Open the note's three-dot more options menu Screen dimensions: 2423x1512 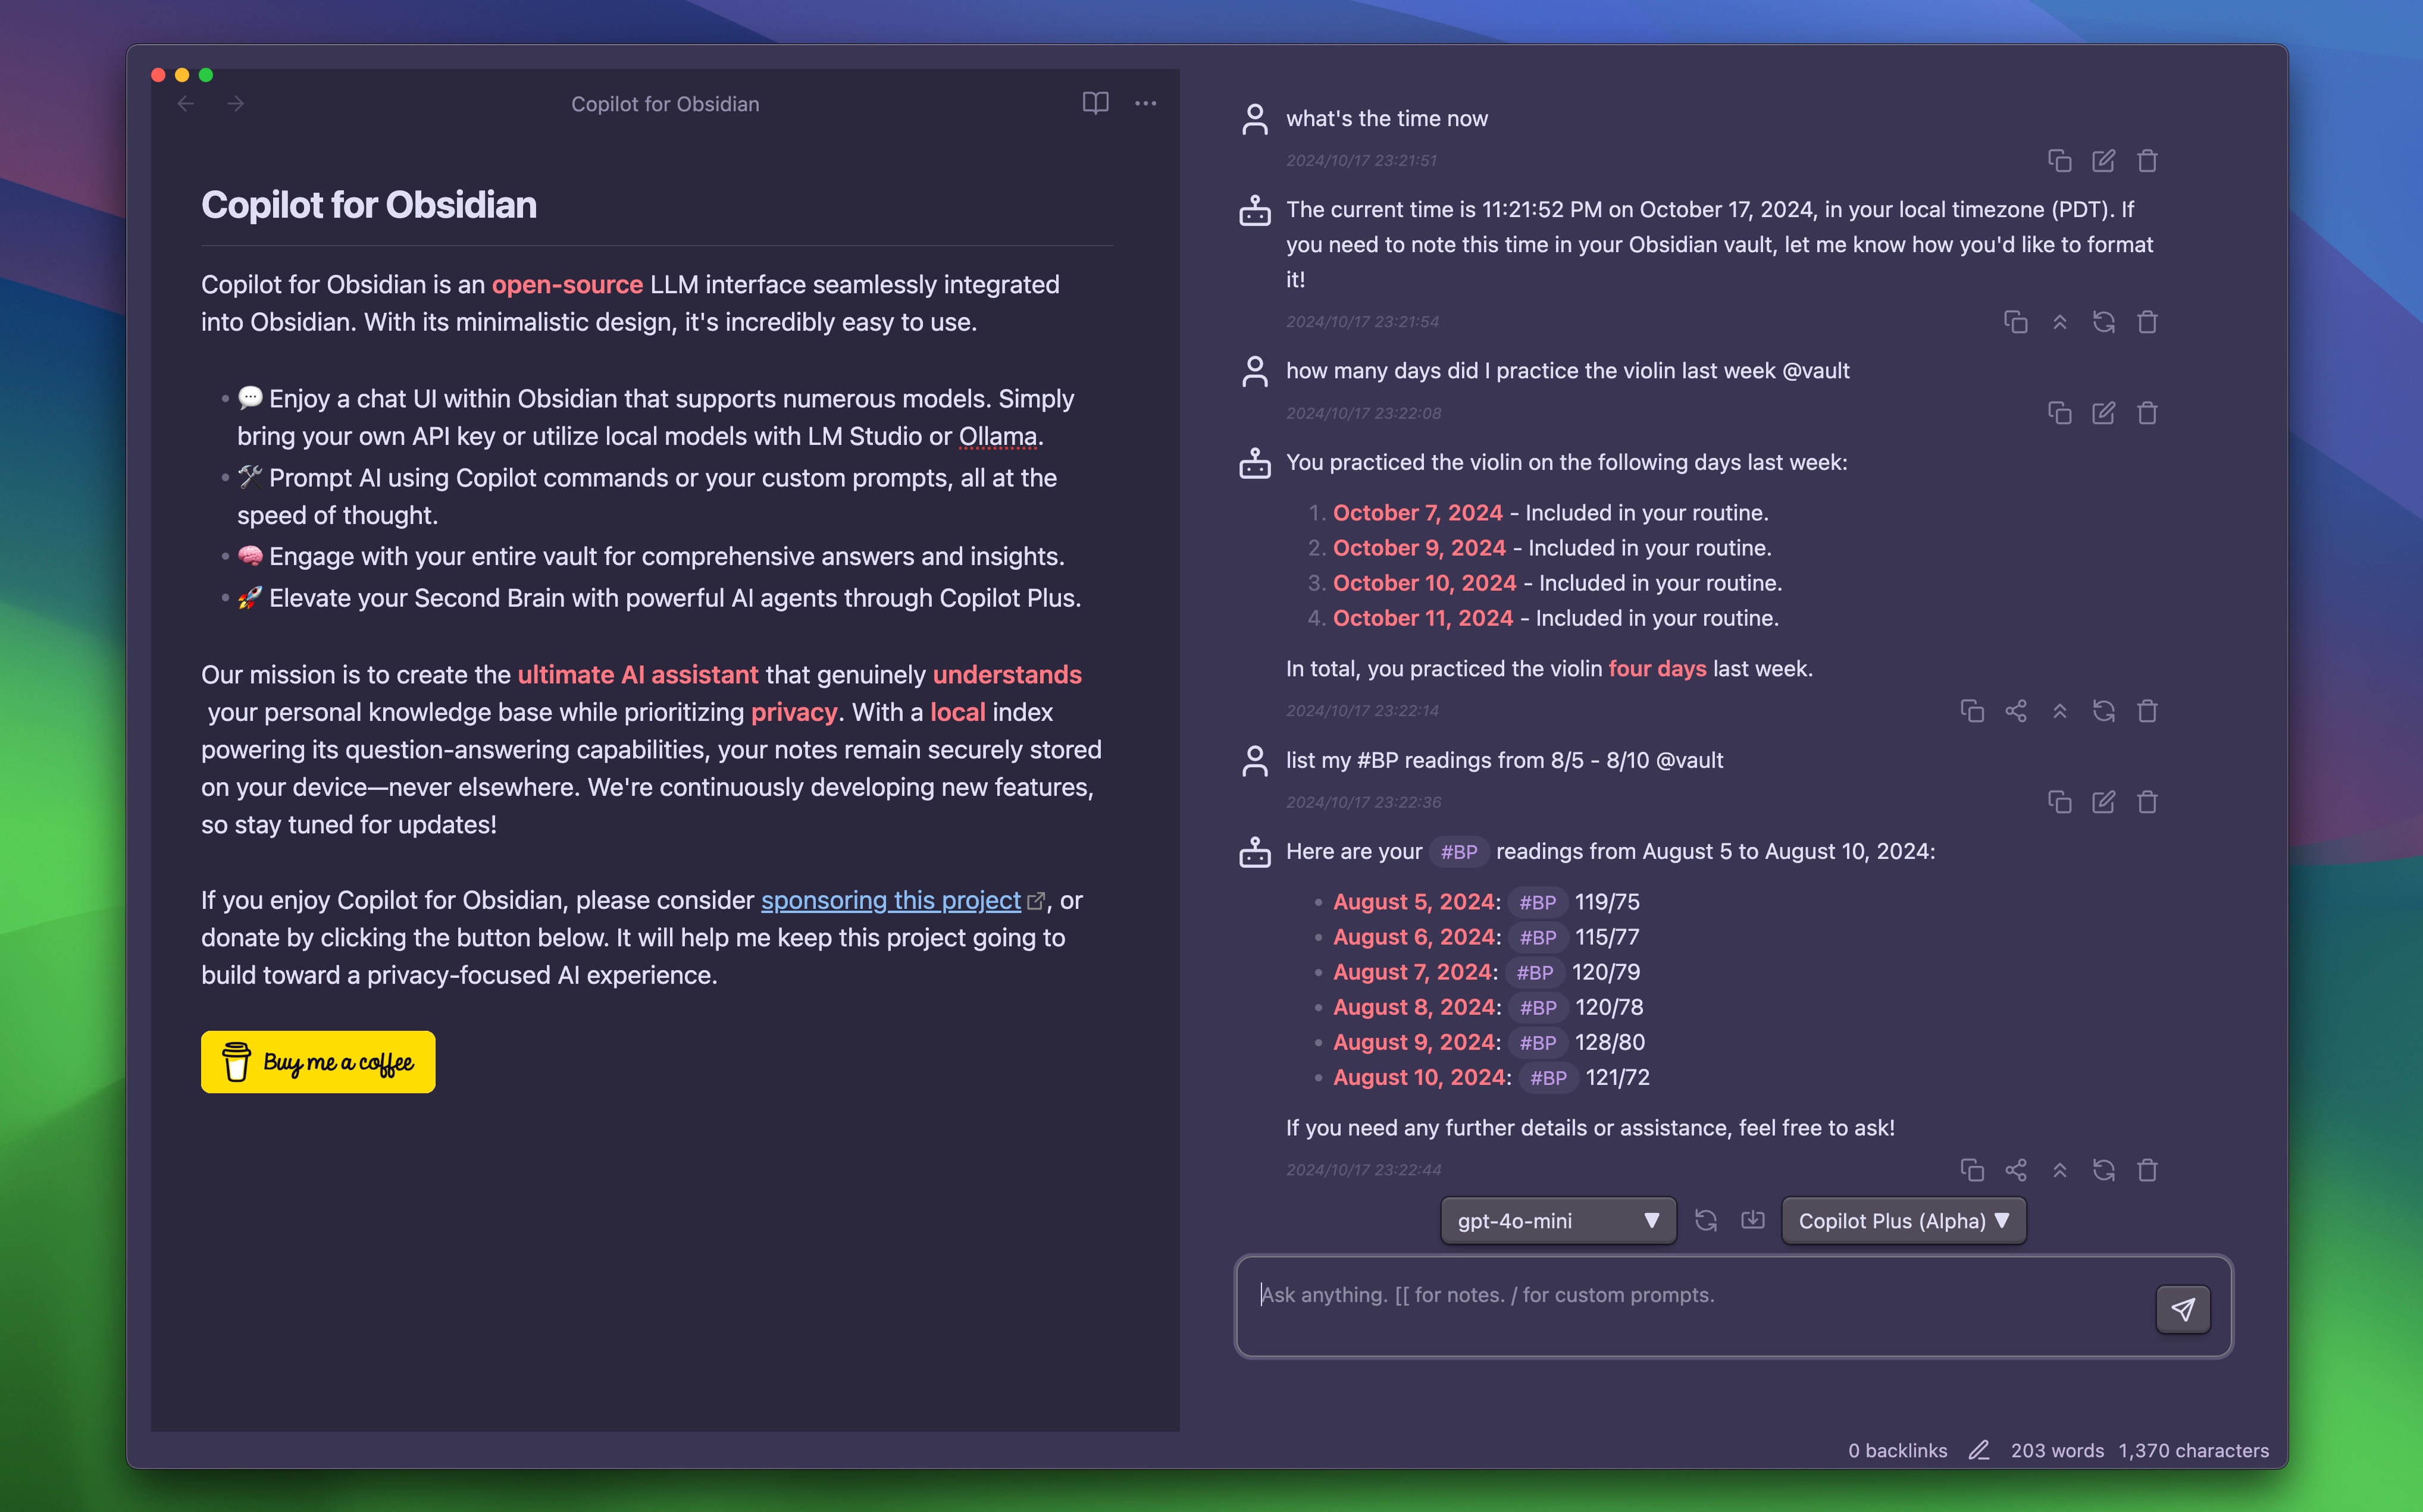click(x=1145, y=103)
